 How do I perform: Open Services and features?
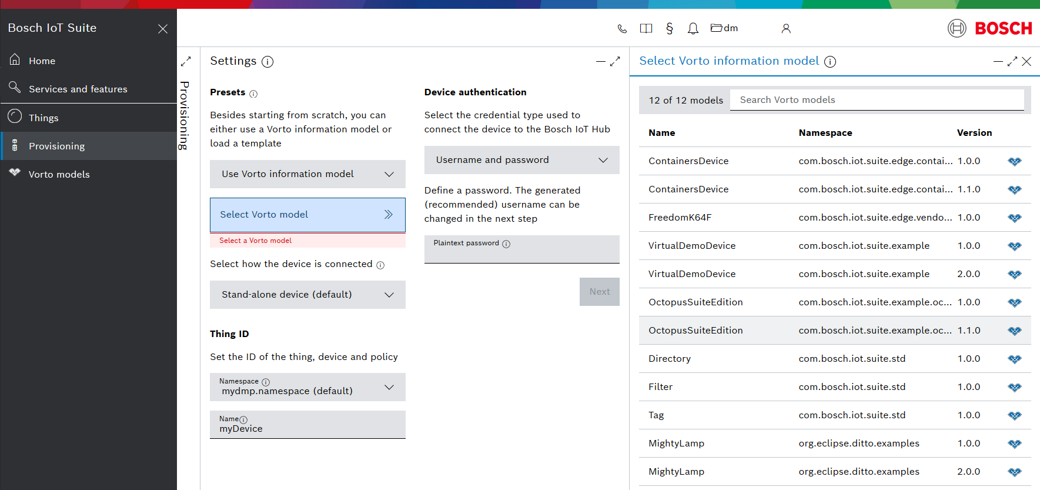pyautogui.click(x=88, y=89)
